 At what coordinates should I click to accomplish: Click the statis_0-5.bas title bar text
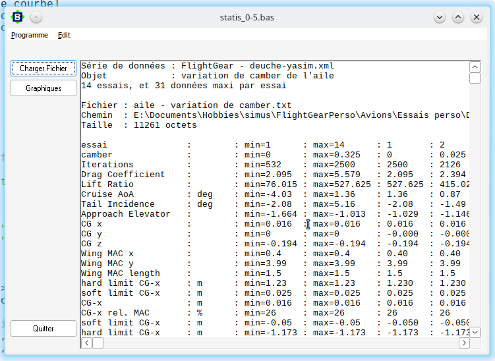pyautogui.click(x=248, y=17)
